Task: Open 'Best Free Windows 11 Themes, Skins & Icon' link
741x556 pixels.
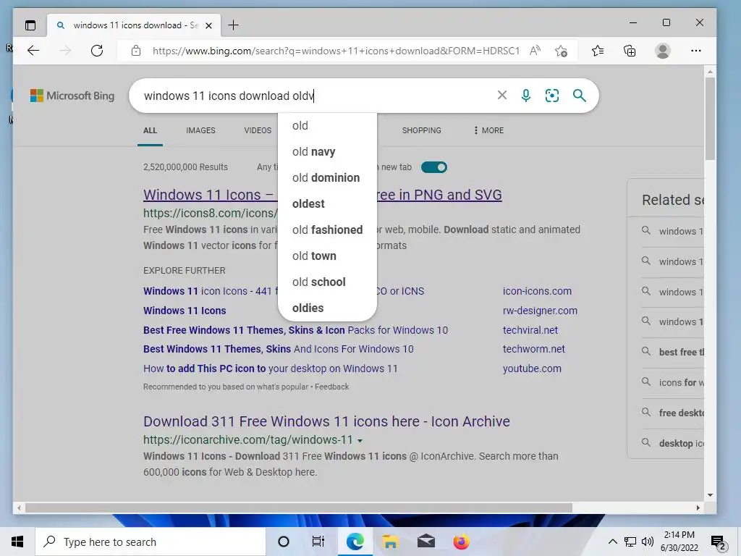Action: pos(295,330)
